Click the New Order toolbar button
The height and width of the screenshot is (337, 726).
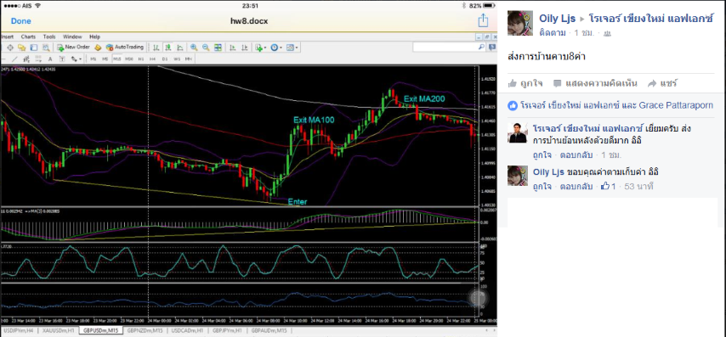point(73,48)
